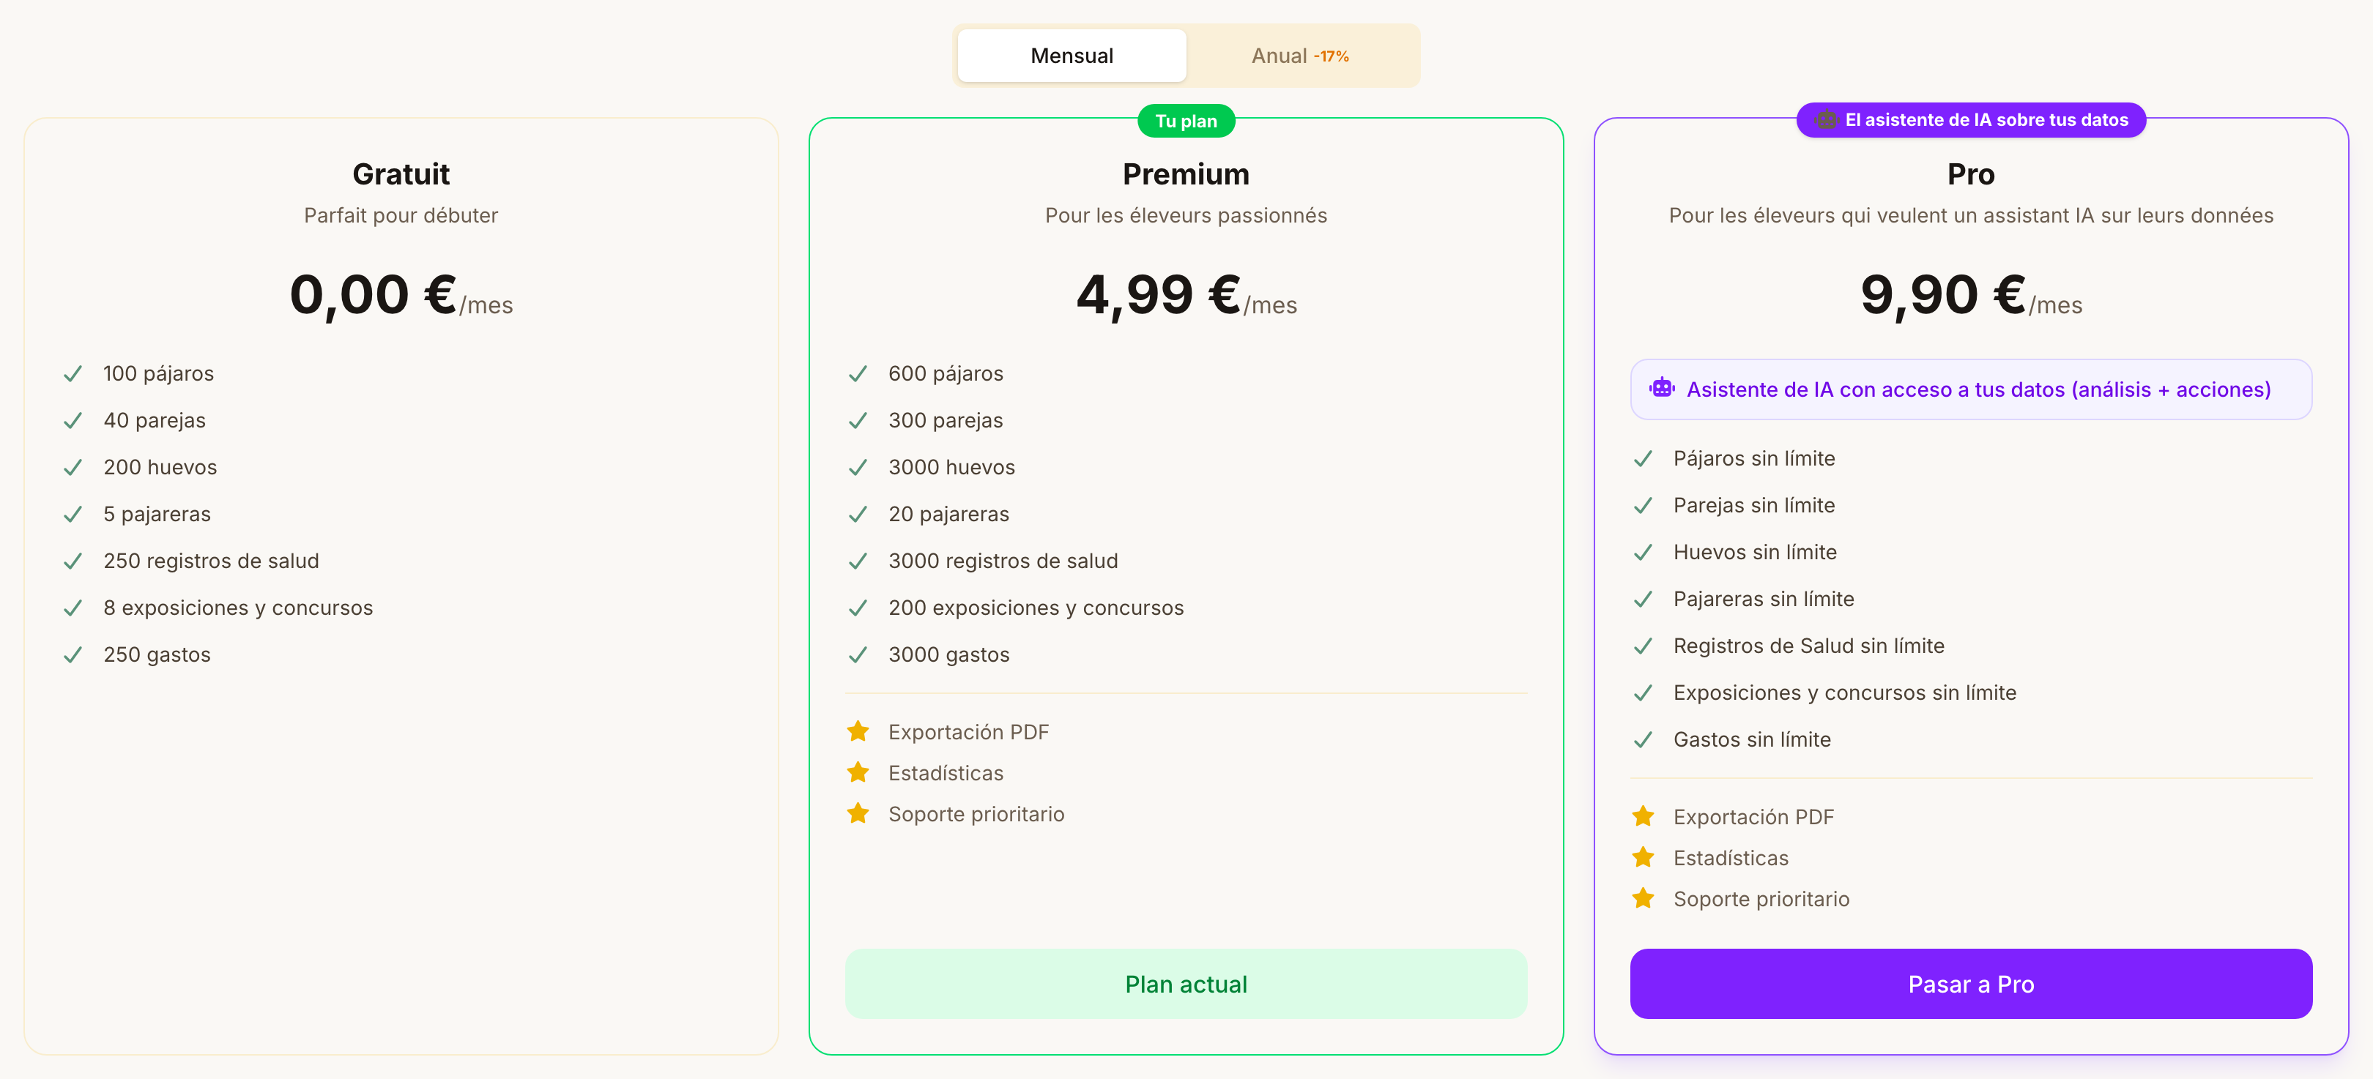Screen dimensions: 2373x1079
Task: Click the robot icon beside Asistente de IA
Action: [1662, 389]
